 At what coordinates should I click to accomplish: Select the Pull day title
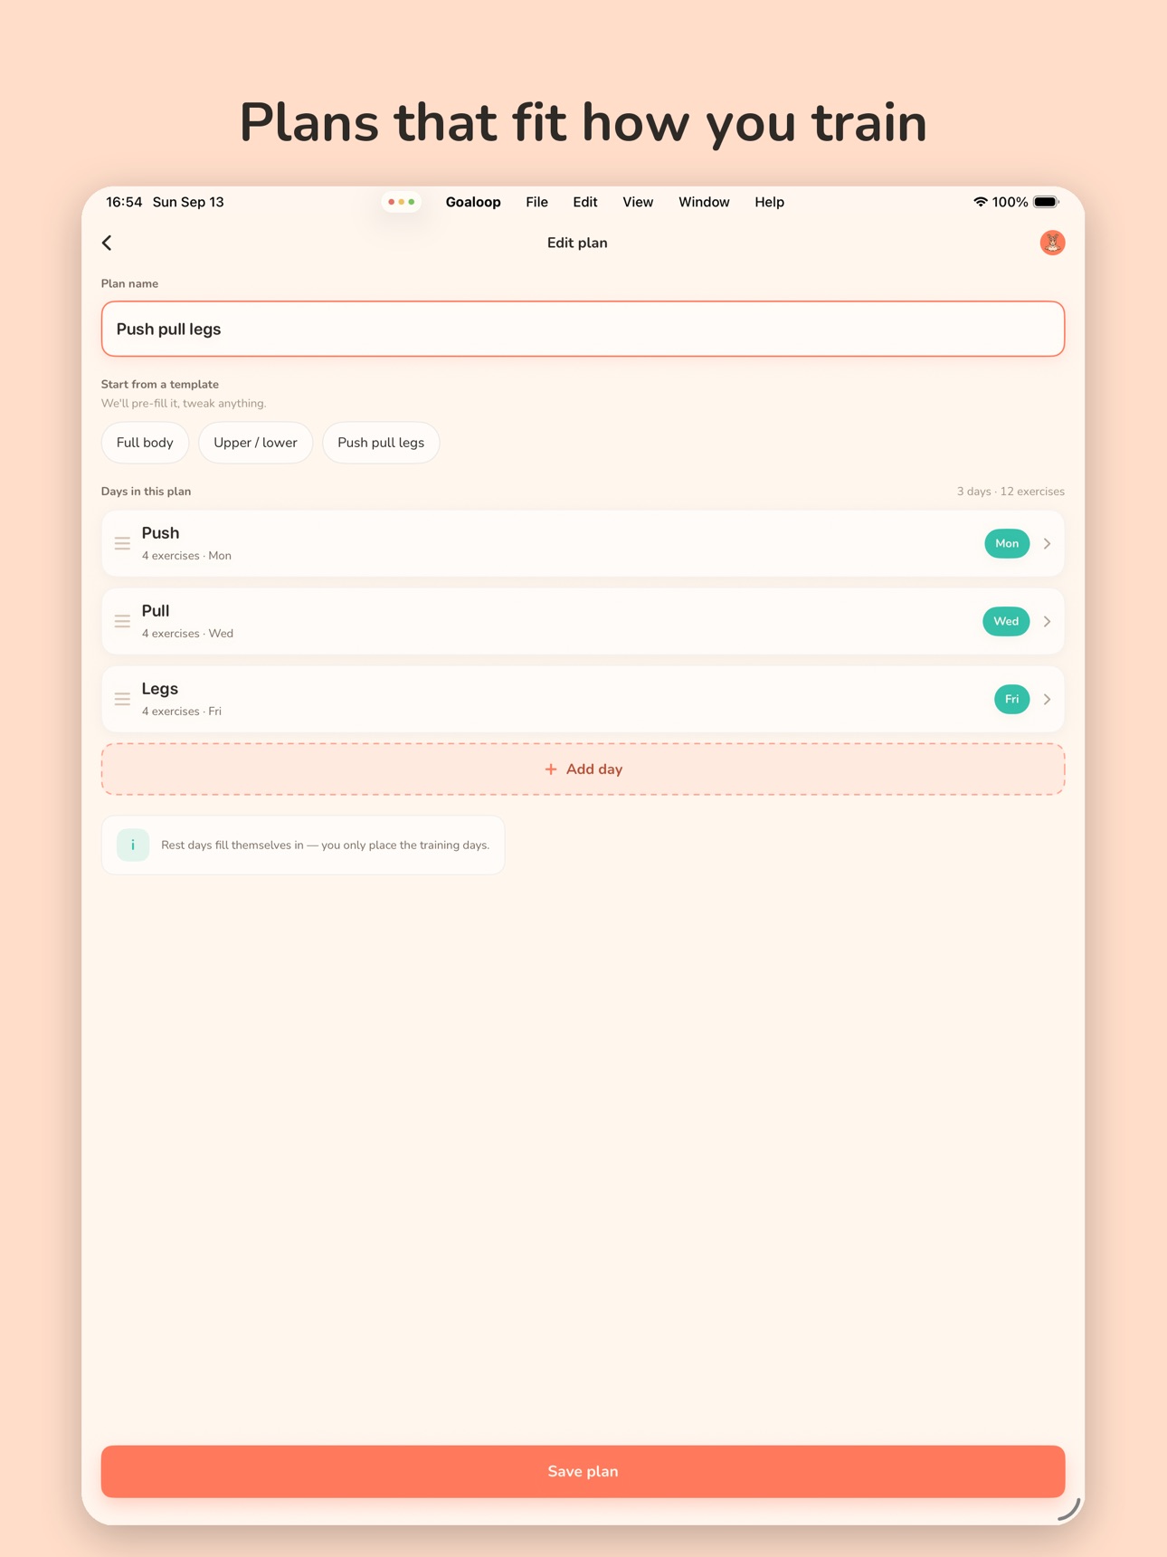156,611
